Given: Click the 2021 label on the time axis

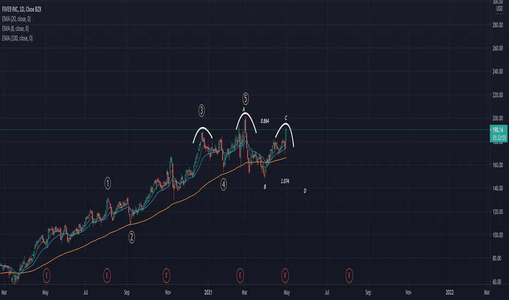Looking at the screenshot, I should [208, 292].
